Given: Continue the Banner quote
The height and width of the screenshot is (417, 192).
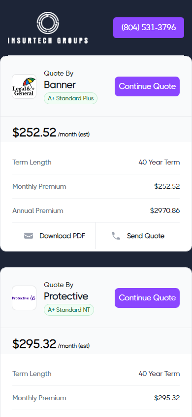Looking at the screenshot, I should click(147, 86).
